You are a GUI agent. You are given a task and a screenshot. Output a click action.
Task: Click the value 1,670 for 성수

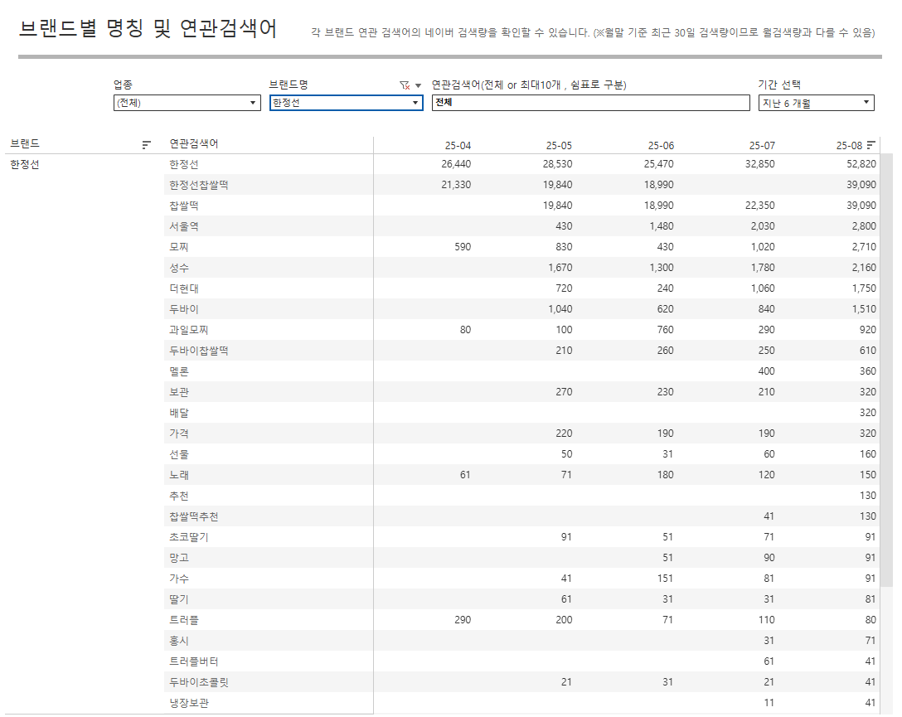point(560,268)
